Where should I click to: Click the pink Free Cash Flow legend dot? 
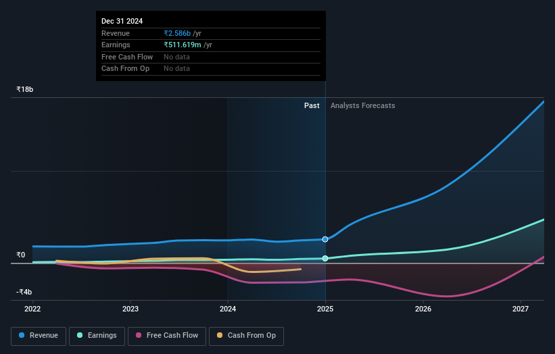[x=139, y=335]
